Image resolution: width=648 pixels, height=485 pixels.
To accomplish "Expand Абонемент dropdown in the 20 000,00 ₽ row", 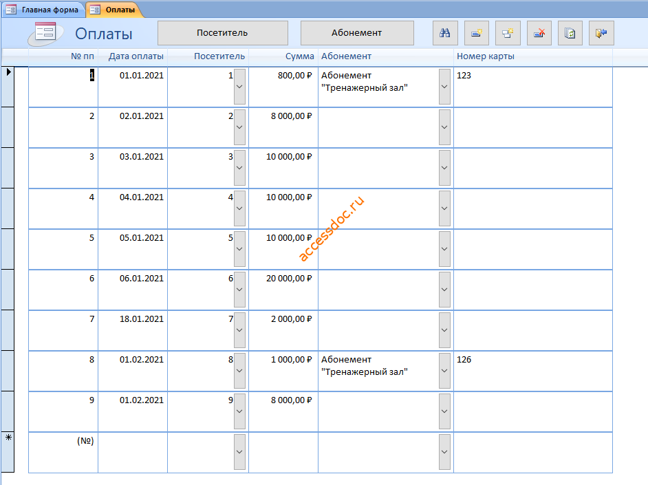I will [x=444, y=290].
